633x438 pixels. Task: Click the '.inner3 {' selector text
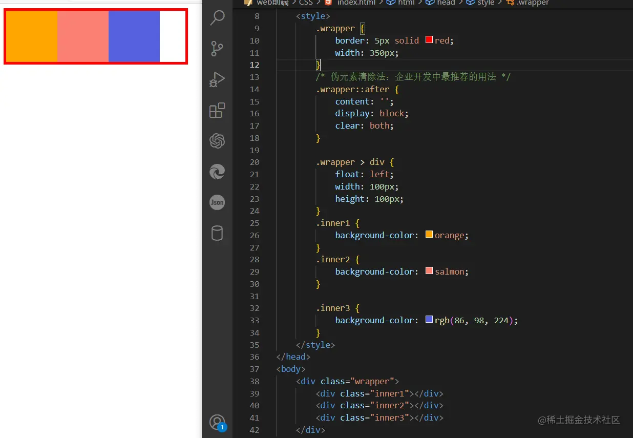[x=337, y=308]
